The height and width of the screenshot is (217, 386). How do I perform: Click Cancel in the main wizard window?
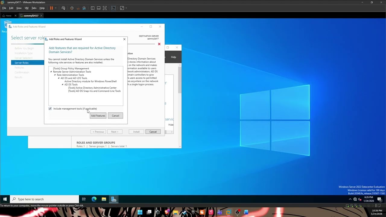click(153, 132)
